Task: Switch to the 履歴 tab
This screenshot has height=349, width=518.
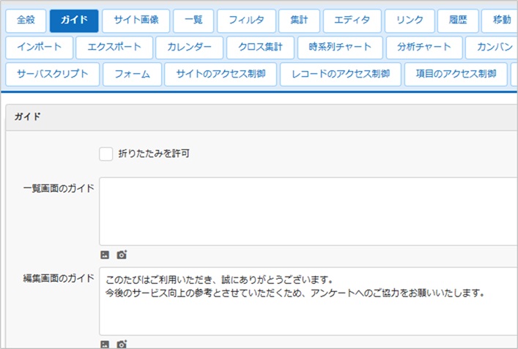Action: (x=458, y=20)
